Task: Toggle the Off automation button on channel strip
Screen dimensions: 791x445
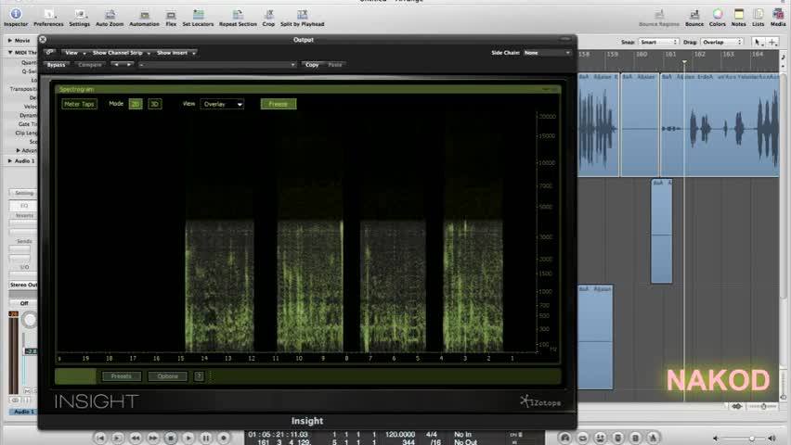Action: (x=24, y=303)
